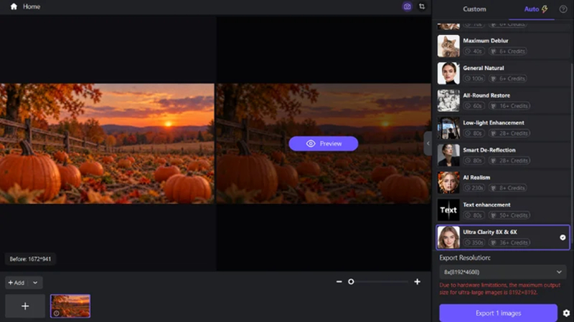Select the All-Round Restore model
574x322 pixels.
(x=503, y=101)
